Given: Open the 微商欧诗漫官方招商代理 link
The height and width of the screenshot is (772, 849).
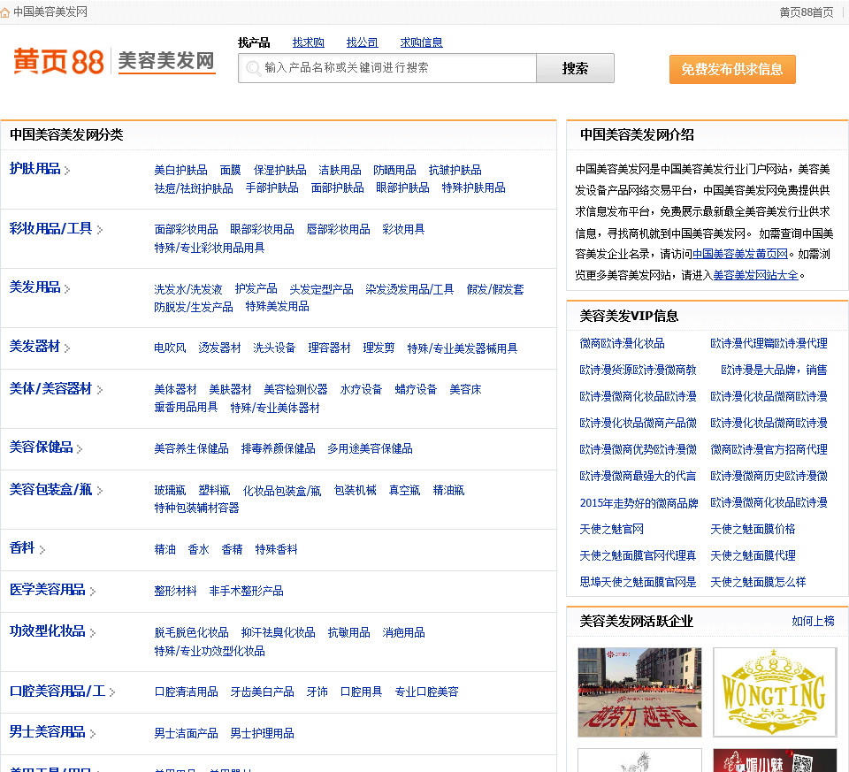Looking at the screenshot, I should (769, 449).
